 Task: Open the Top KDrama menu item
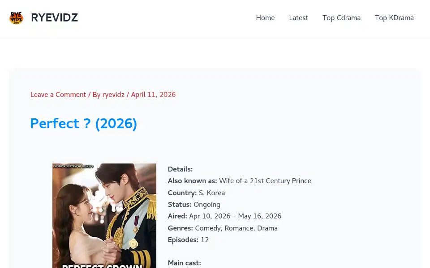pos(394,18)
